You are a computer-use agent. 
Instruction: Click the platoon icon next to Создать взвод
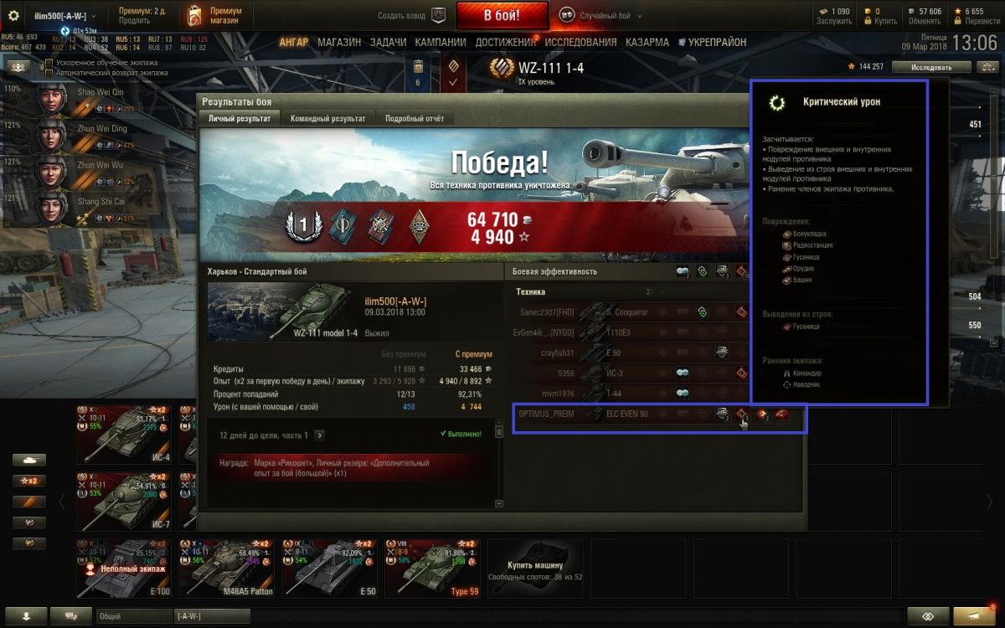437,15
